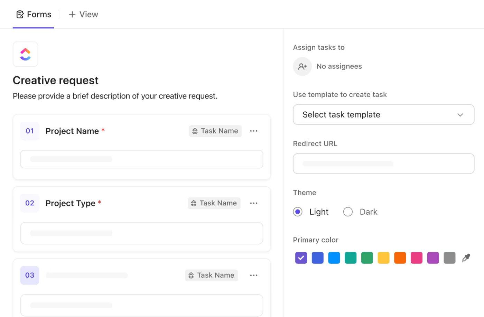The image size is (484, 317).
Task: Click No assignees to assign tasks
Action: (338, 66)
